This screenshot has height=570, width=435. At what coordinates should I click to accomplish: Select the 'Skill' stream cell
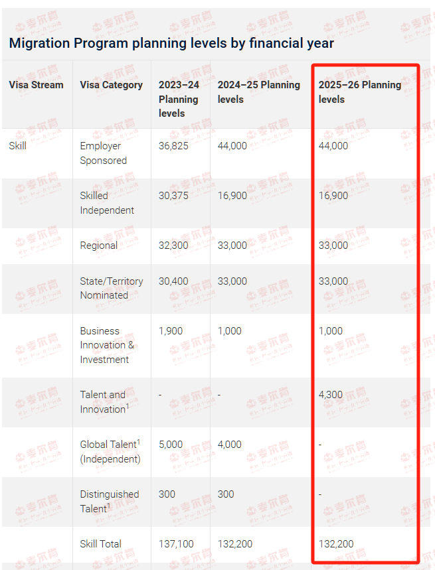(17, 146)
